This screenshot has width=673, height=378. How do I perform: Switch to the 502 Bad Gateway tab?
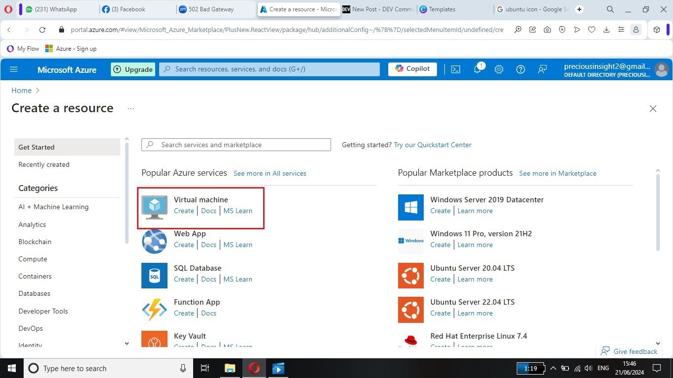pyautogui.click(x=216, y=9)
